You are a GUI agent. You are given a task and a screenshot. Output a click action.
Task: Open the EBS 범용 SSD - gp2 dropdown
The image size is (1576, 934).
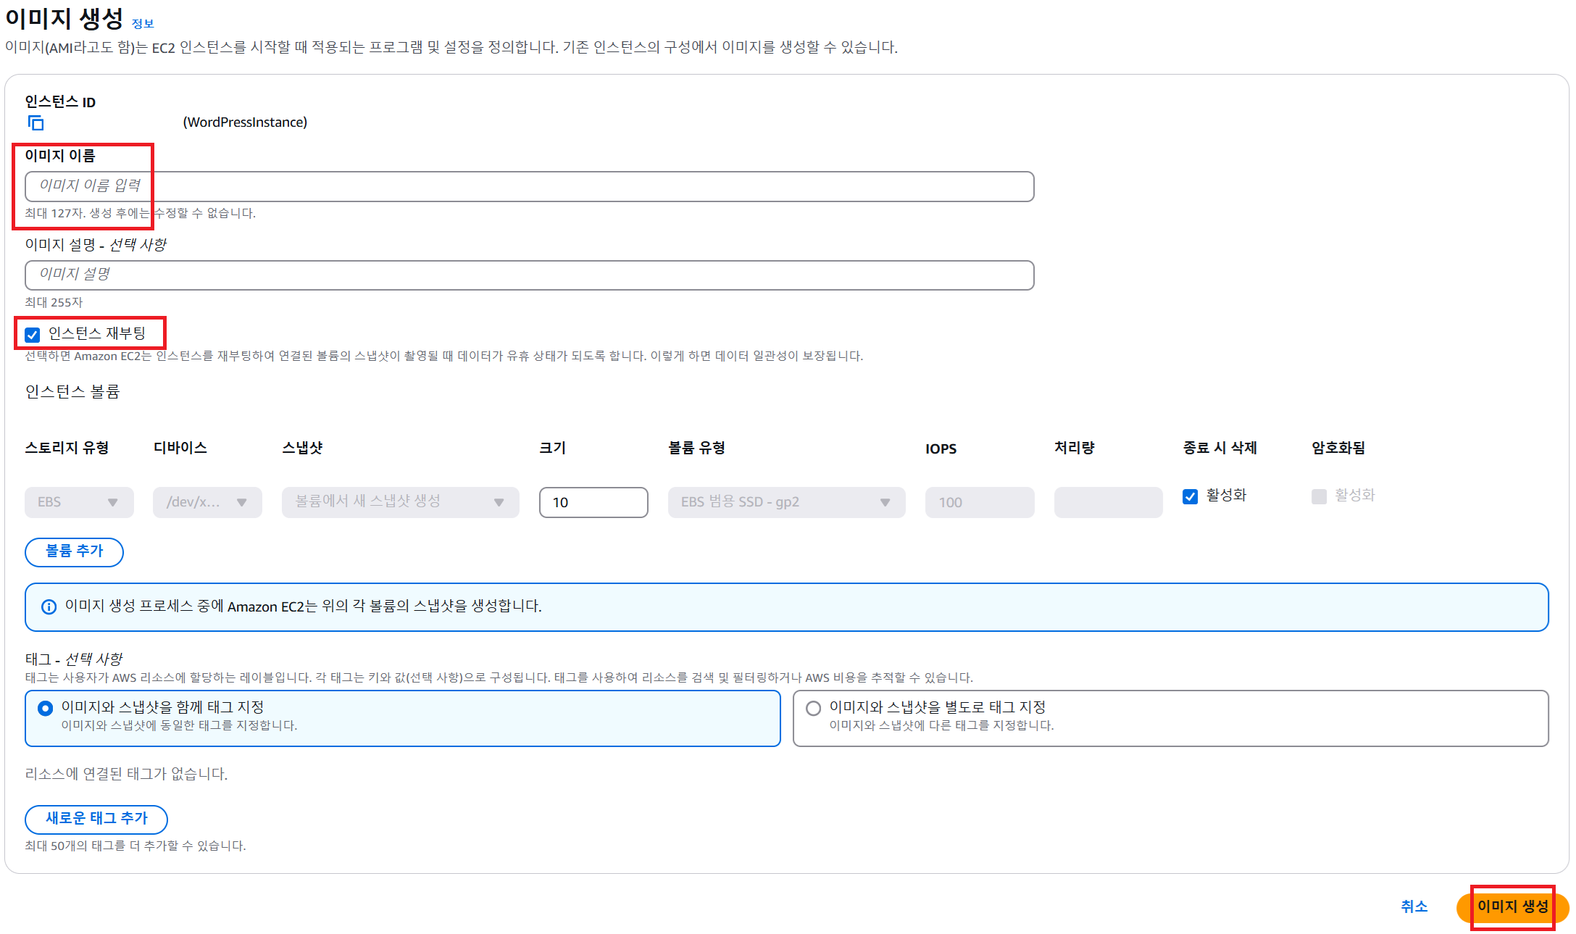786,502
